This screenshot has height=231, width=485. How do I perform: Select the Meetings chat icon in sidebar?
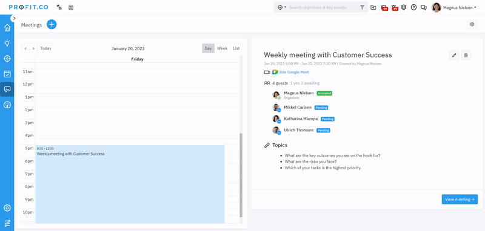coord(7,89)
